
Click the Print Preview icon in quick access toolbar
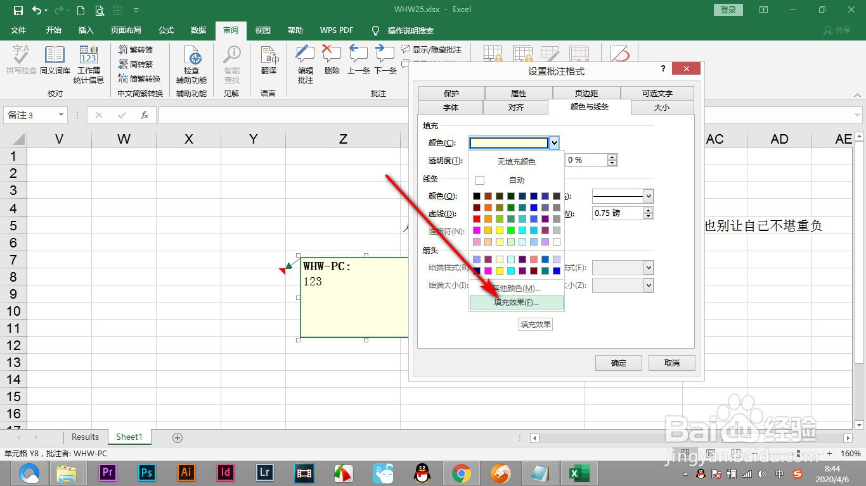coord(100,10)
